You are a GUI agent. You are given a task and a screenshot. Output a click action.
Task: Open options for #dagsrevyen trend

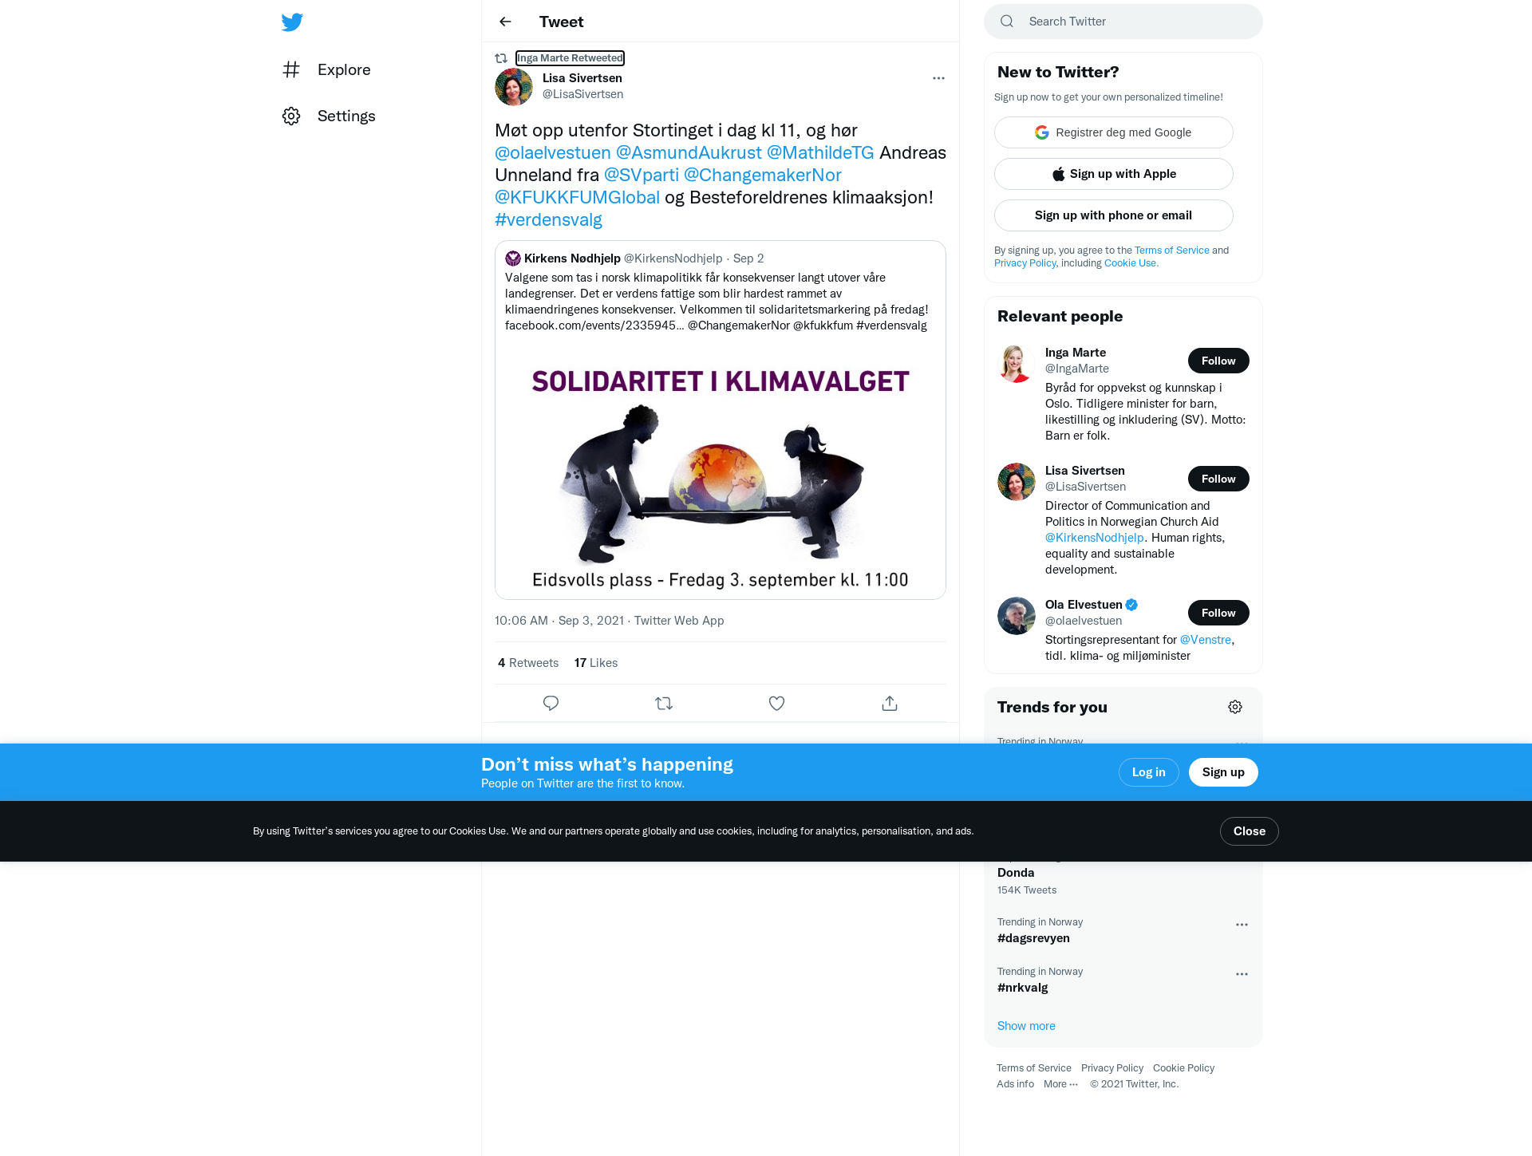pyautogui.click(x=1242, y=925)
